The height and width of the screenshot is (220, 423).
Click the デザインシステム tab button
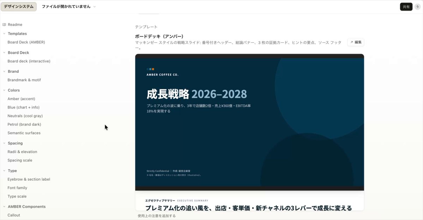(19, 6)
